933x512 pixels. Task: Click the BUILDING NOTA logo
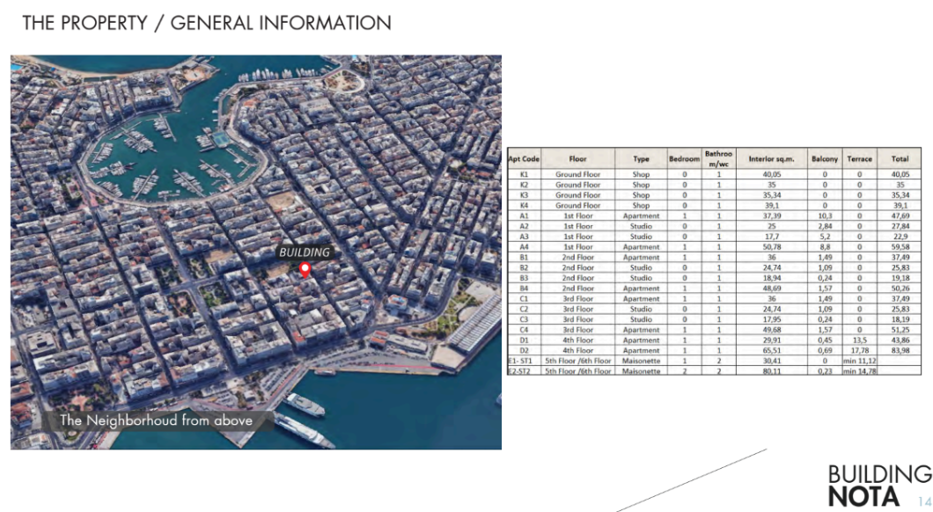click(x=878, y=485)
